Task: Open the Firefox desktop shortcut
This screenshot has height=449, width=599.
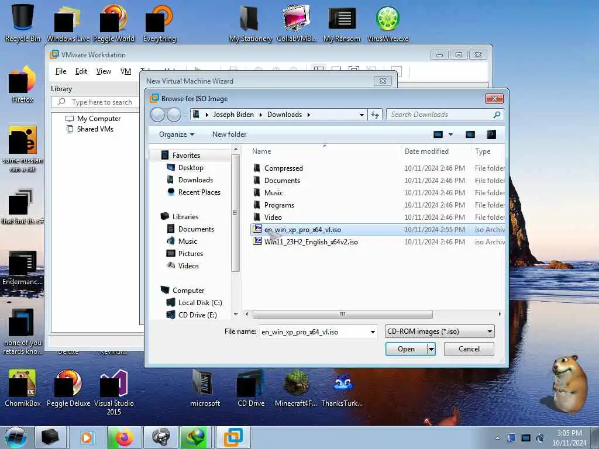Action: tap(23, 84)
